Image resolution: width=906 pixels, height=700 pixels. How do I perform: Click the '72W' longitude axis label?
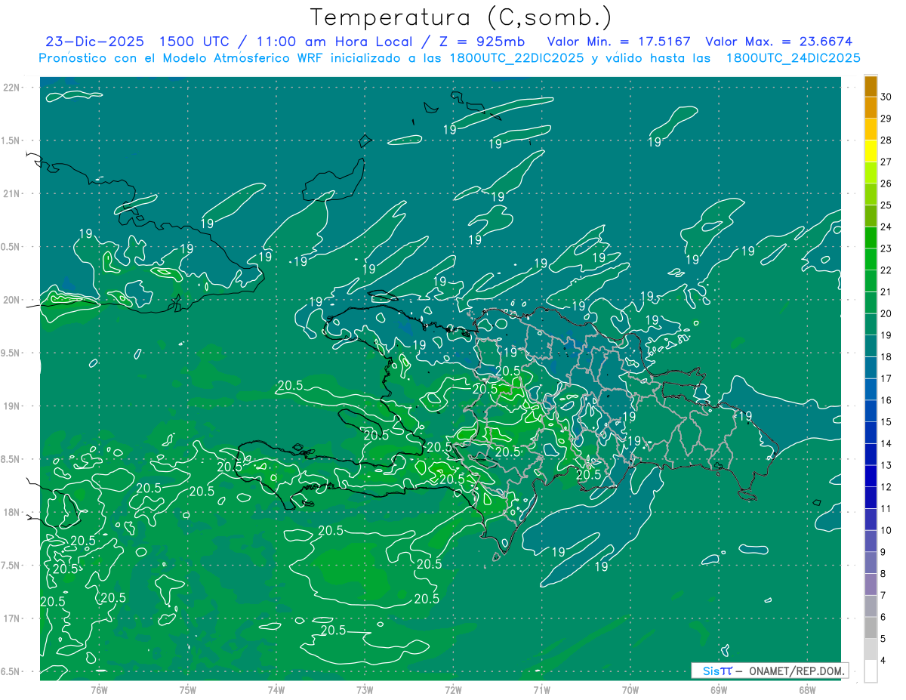[x=453, y=689]
